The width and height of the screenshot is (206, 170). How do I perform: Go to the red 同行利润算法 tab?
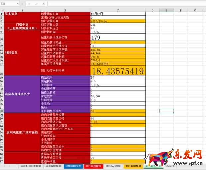(93, 166)
